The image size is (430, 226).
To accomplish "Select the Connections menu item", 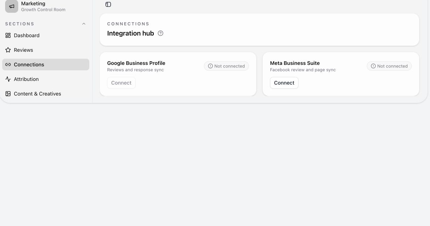I will [x=46, y=65].
